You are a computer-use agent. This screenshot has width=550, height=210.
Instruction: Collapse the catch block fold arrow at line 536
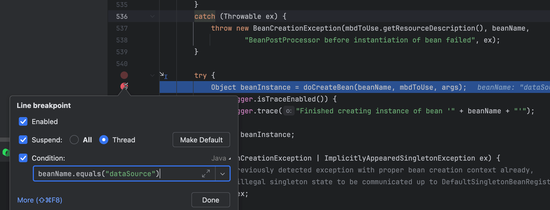click(152, 16)
